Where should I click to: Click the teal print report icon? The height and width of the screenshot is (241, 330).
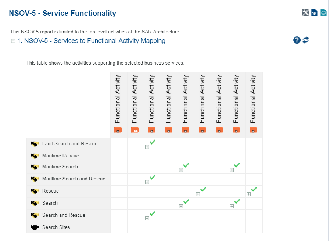tap(323, 13)
